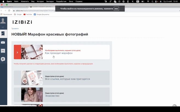Viewport: 180px width, 112px height.
Task: Click the muted volume icon in the menu bar
Action: pyautogui.click(x=133, y=1)
